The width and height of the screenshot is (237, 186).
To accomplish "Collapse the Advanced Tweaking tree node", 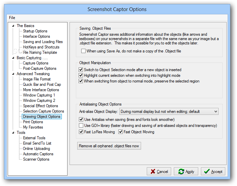I will 13,74.
